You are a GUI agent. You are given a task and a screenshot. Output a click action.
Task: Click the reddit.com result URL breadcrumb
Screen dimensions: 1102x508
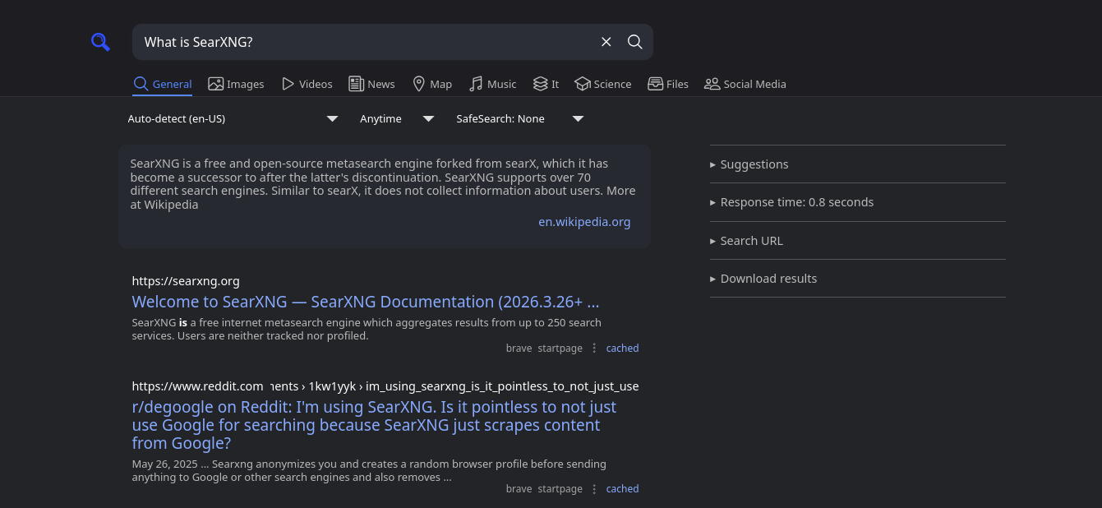coord(385,386)
